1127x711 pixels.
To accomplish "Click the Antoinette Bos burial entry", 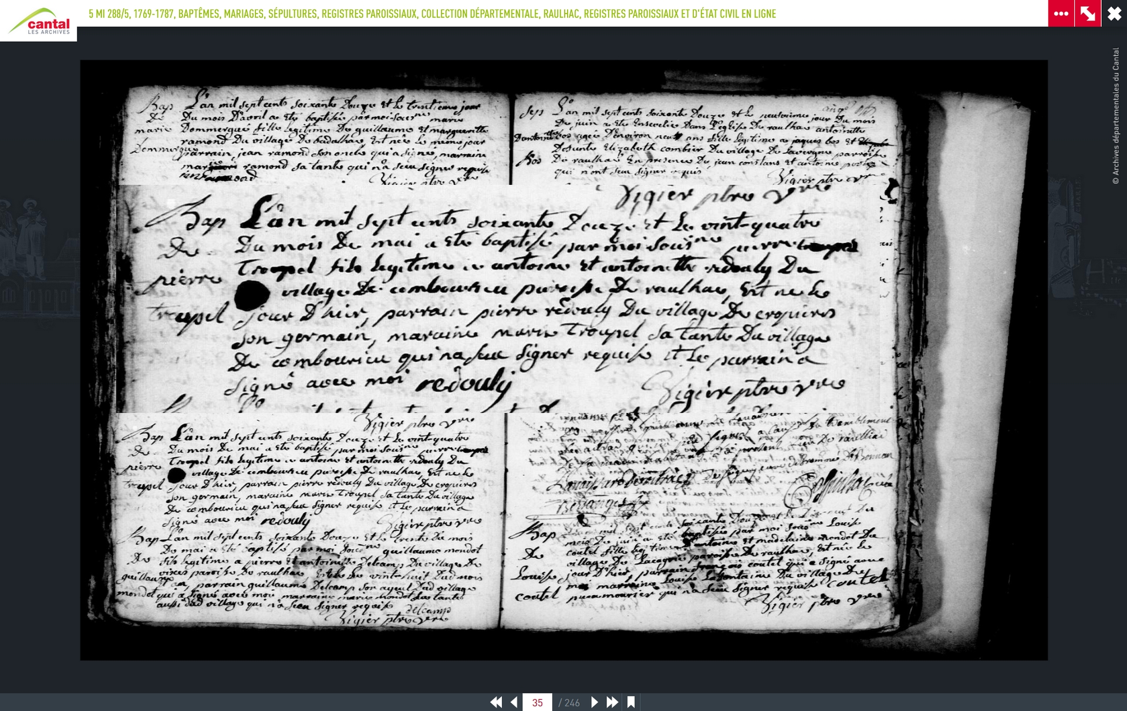I will point(704,141).
